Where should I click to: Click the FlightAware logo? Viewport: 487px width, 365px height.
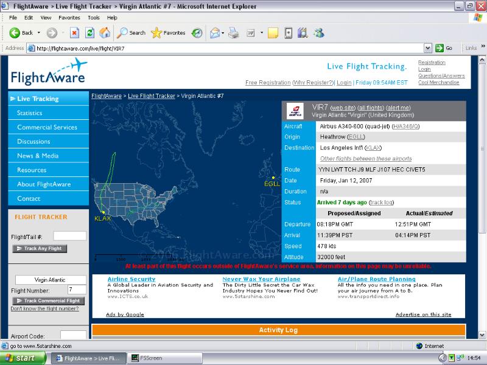tap(49, 72)
